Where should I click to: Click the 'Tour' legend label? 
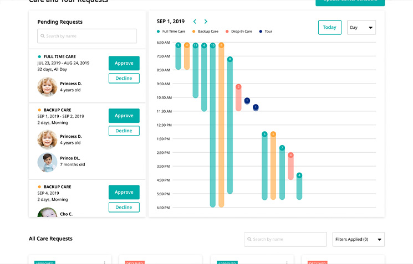[268, 32]
